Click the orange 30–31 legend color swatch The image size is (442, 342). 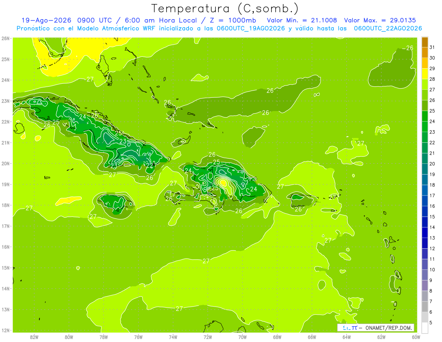pos(425,53)
